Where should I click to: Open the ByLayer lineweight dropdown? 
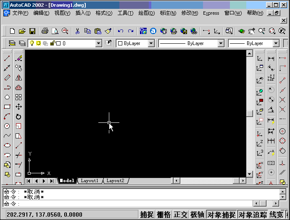coord(276,43)
